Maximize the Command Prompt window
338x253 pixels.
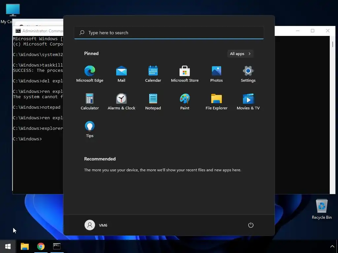click(313, 31)
